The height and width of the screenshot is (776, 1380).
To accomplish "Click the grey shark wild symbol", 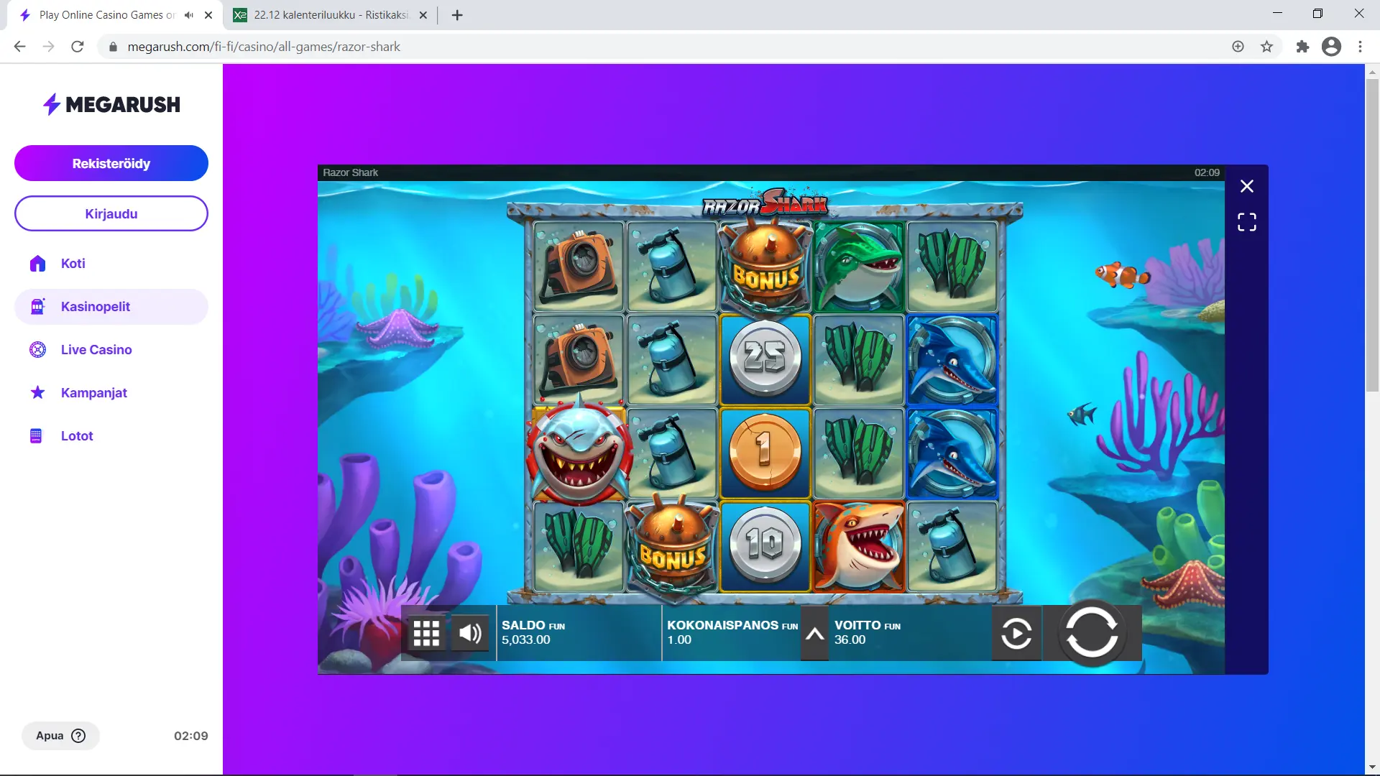I will pyautogui.click(x=579, y=452).
